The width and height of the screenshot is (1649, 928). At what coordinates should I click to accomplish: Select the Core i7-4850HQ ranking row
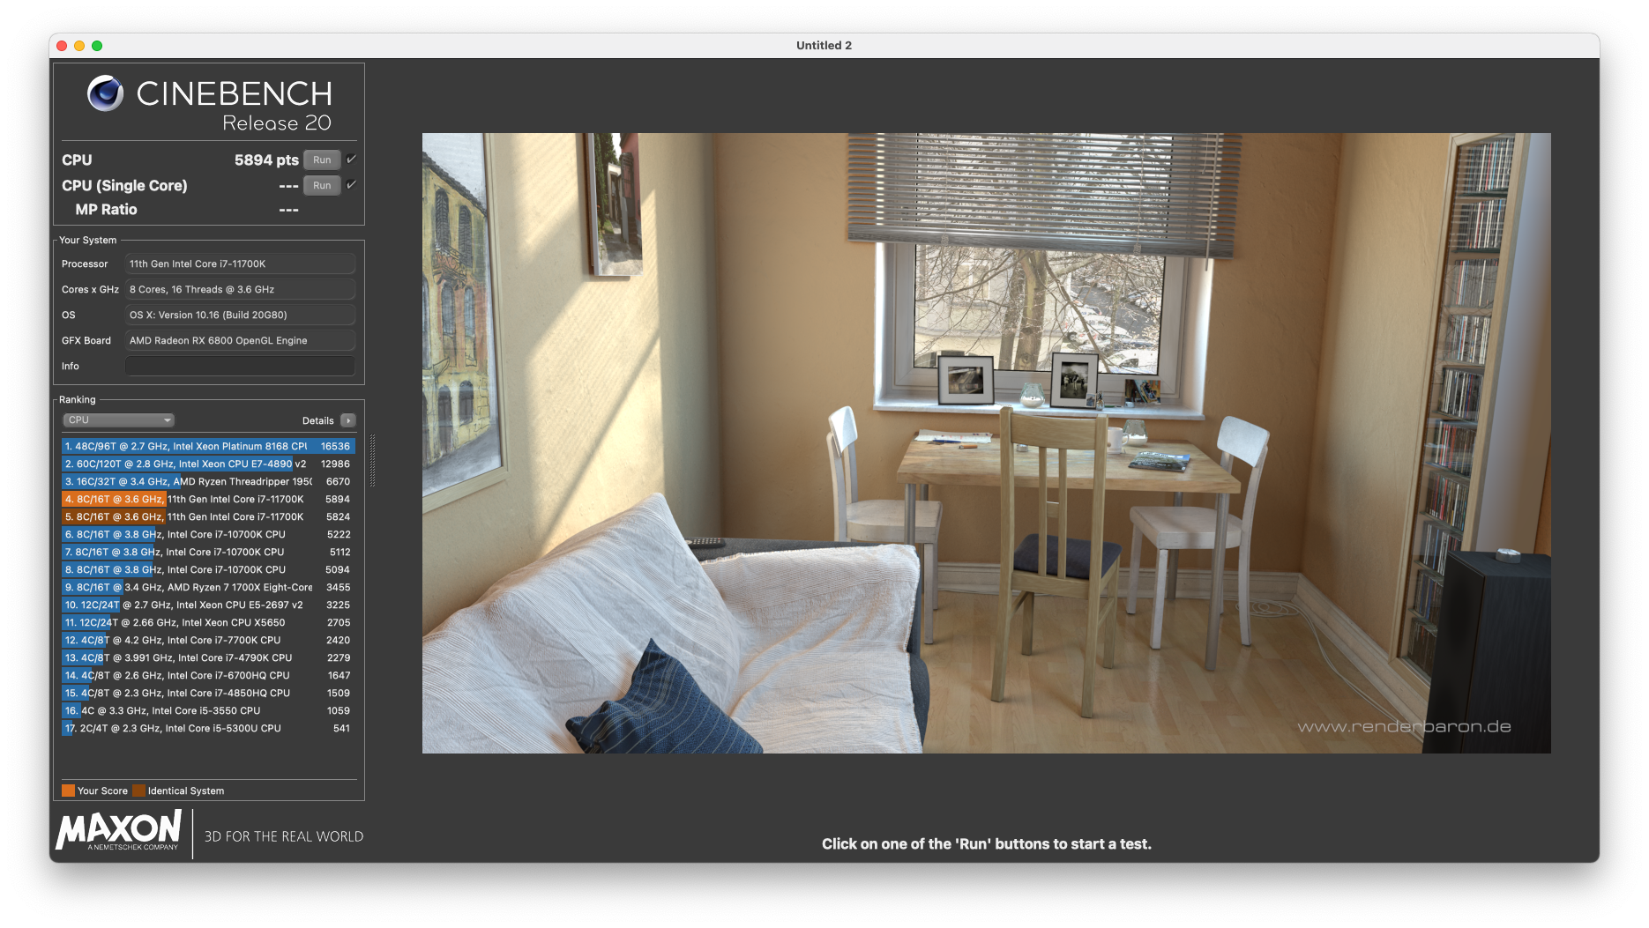208,693
